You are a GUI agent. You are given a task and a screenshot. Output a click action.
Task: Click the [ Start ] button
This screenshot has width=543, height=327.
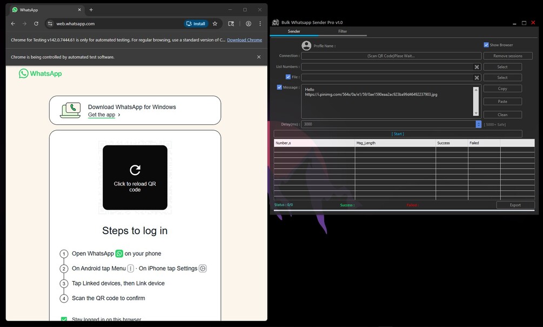(x=398, y=134)
